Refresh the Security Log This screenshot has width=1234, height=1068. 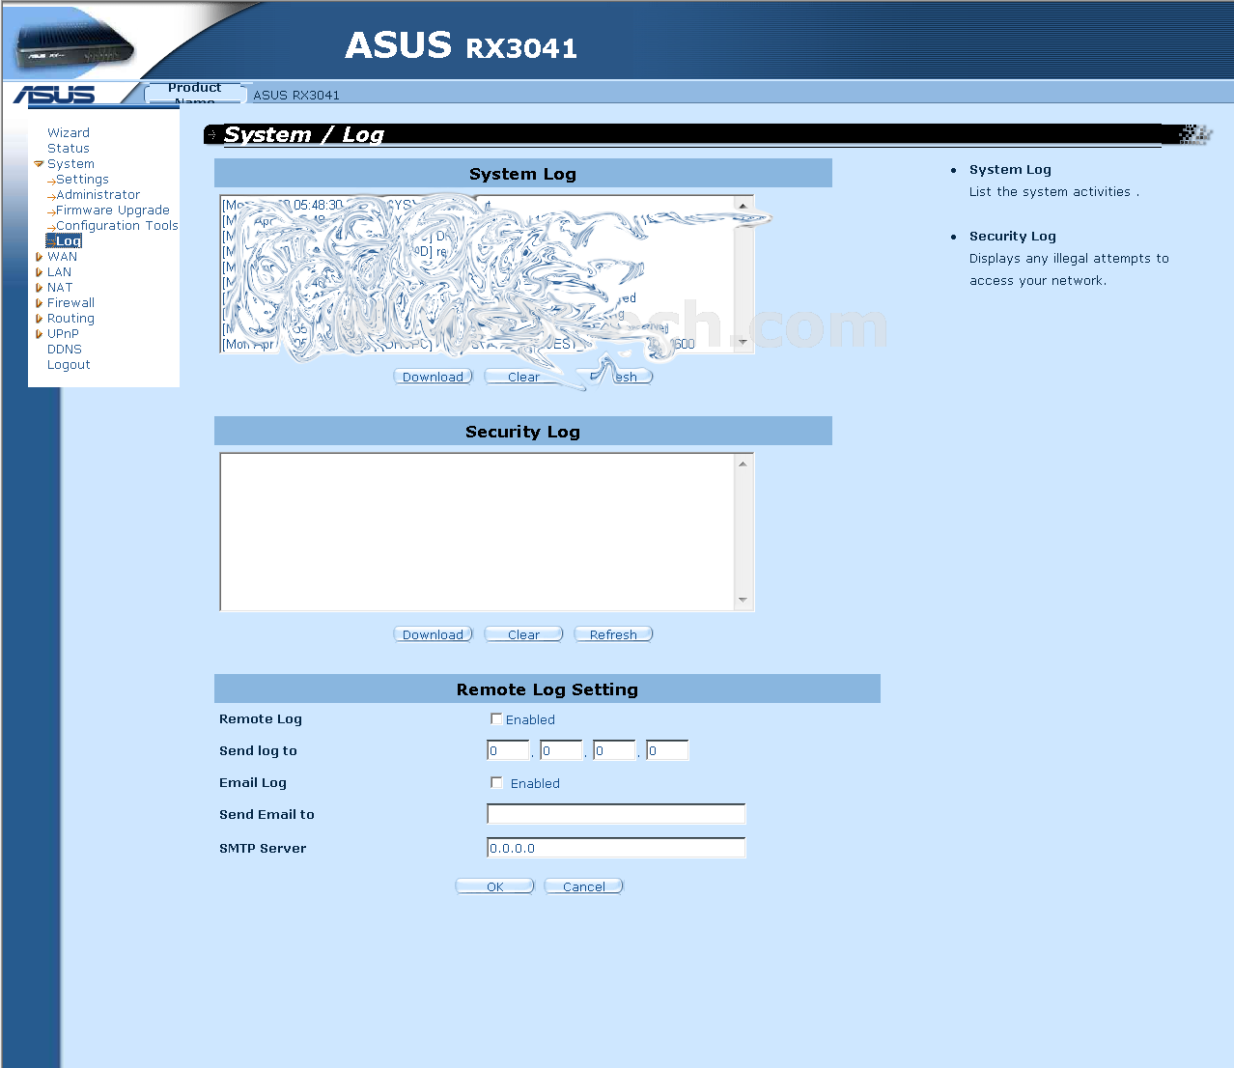click(x=613, y=634)
